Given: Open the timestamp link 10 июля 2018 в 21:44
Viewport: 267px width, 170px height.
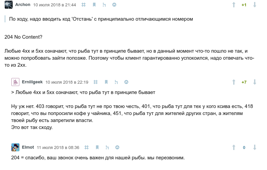Looking at the screenshot, I should 54,5.
